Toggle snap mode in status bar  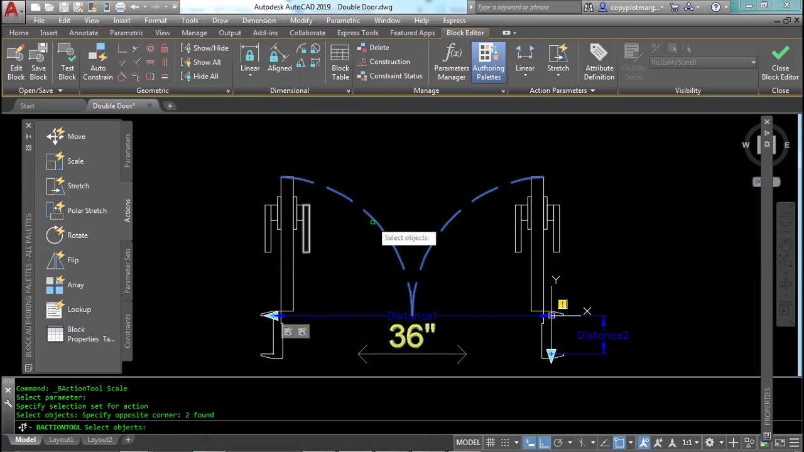505,442
